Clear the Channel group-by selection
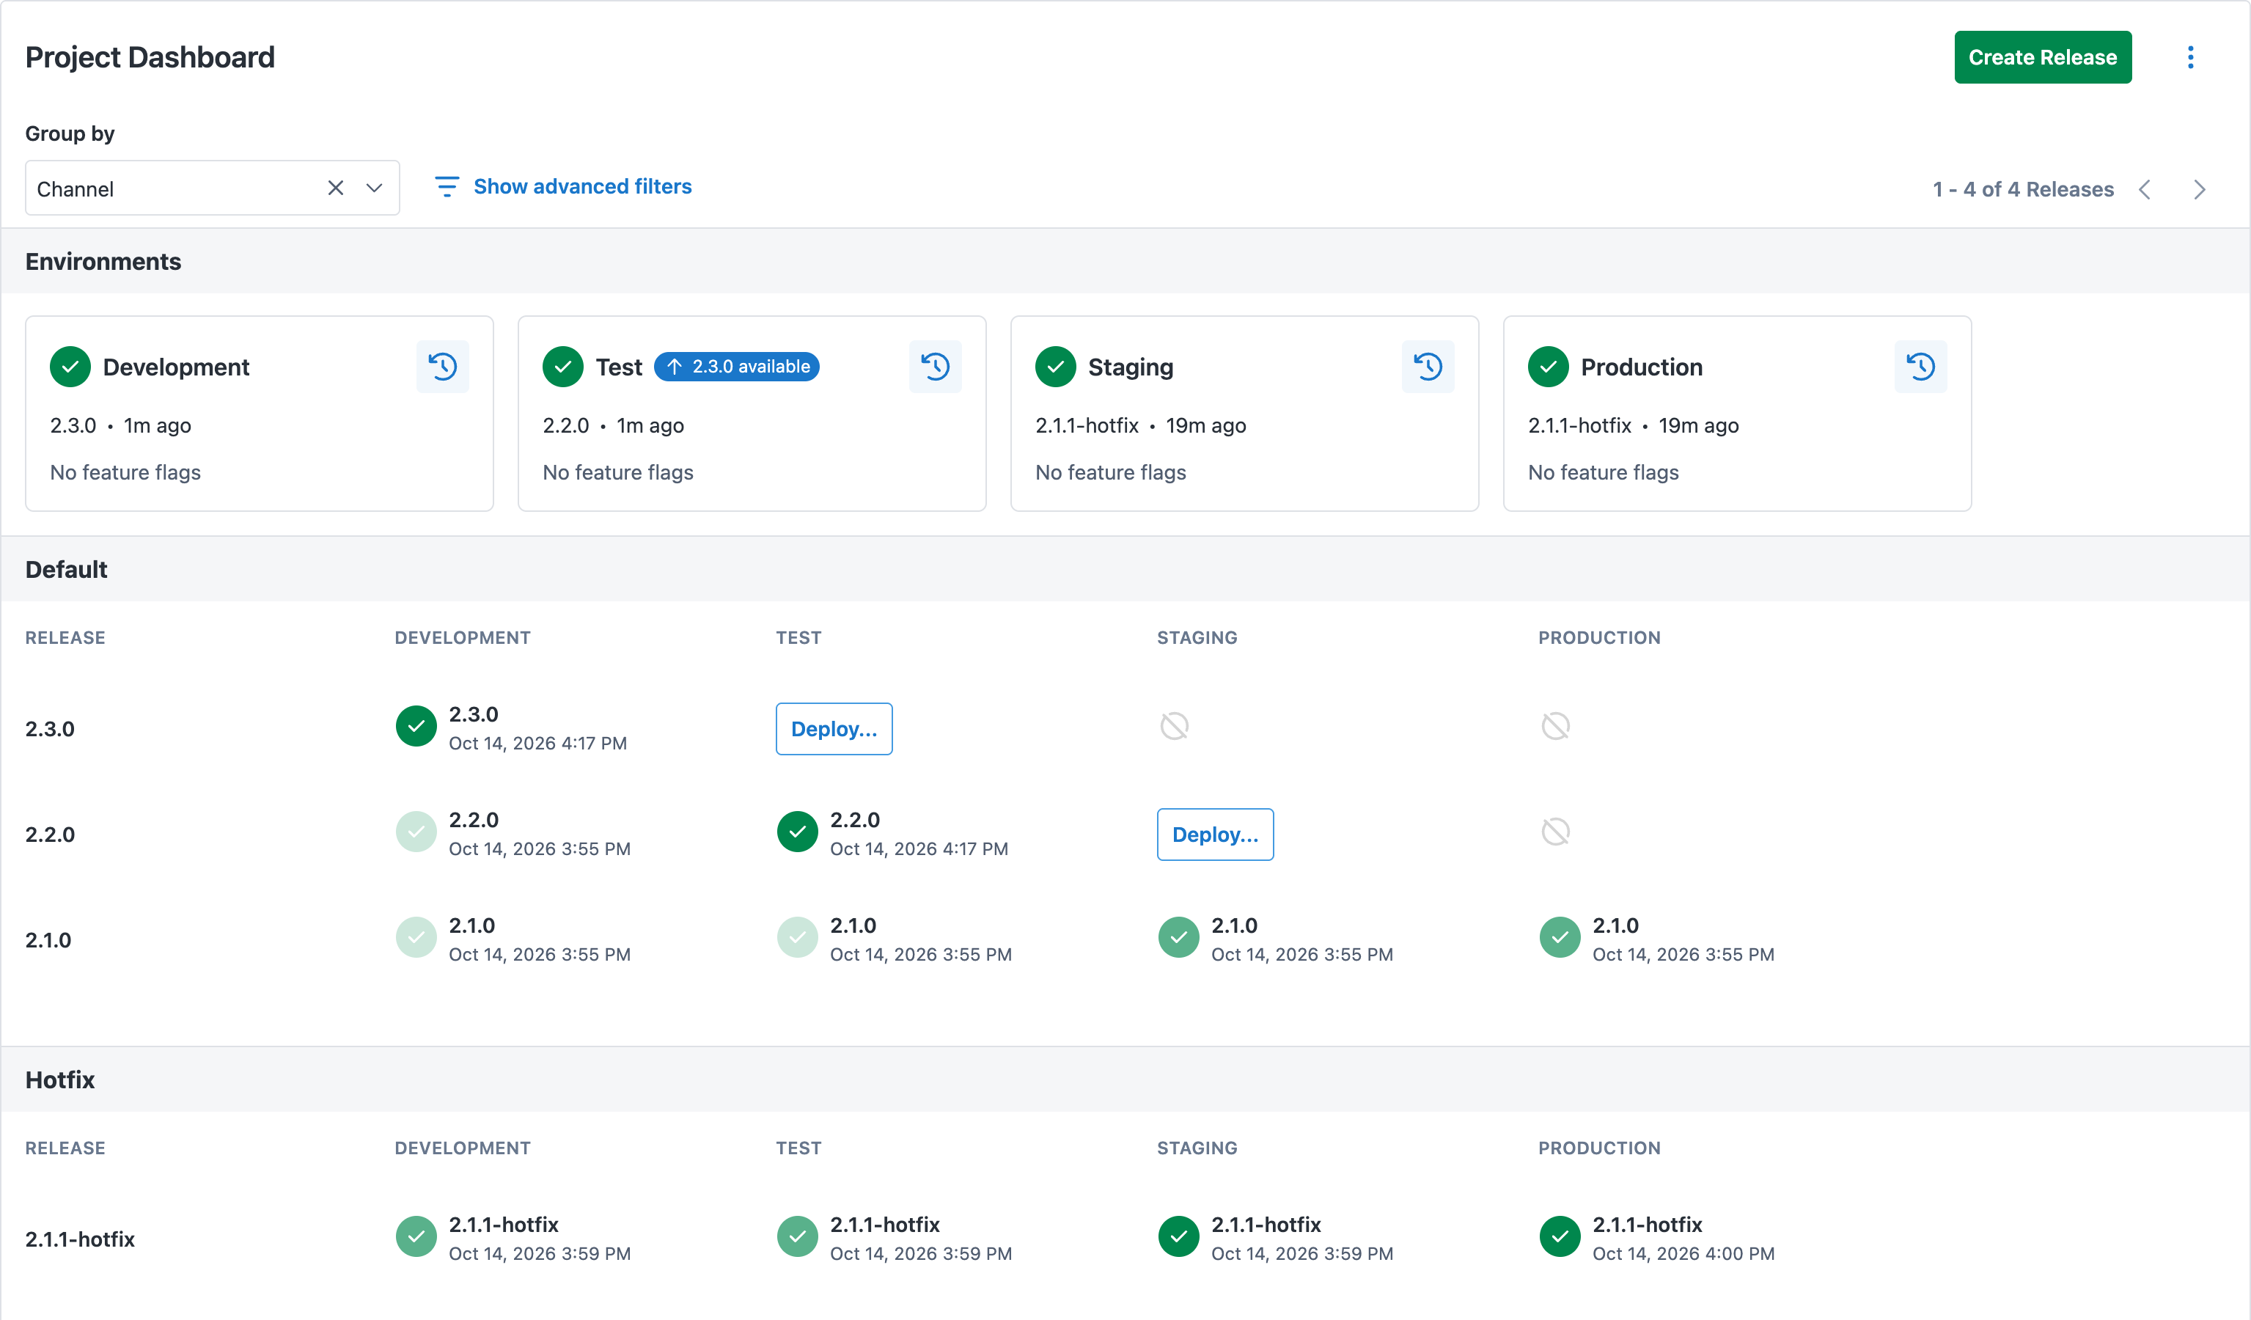 tap(336, 188)
